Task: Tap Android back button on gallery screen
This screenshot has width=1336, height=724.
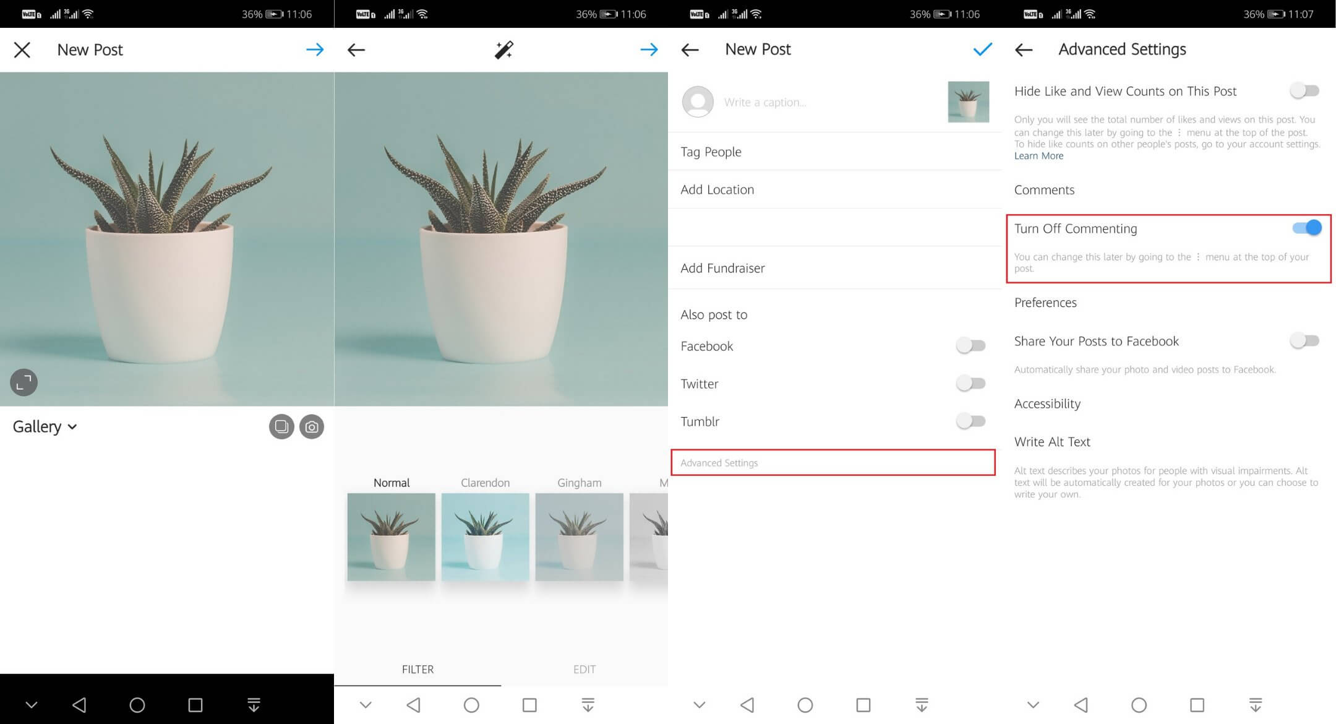Action: [79, 705]
